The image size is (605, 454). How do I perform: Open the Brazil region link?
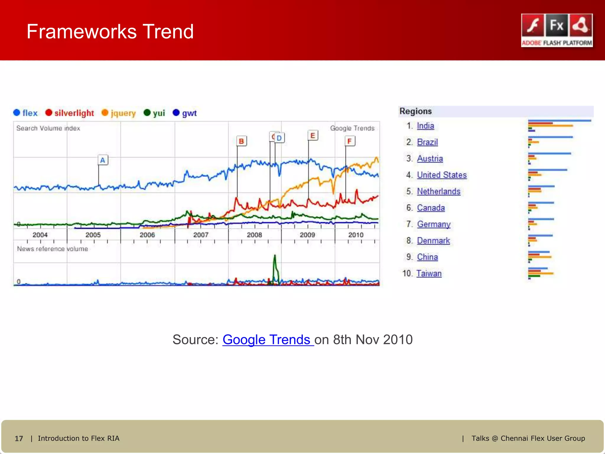[427, 142]
